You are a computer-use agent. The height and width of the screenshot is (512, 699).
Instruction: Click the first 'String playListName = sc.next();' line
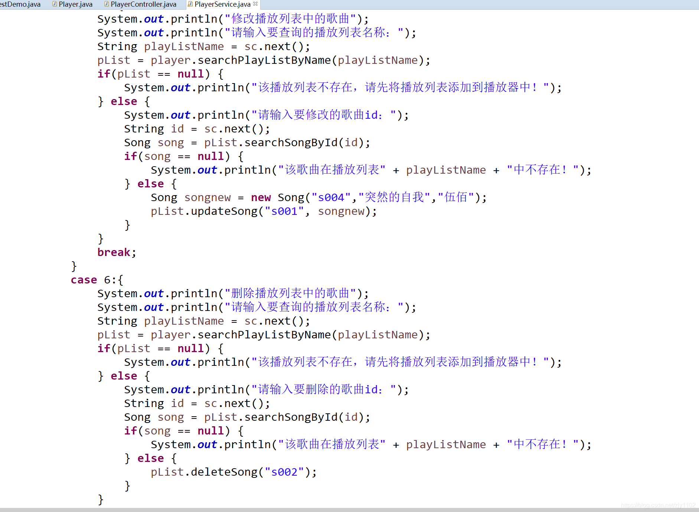tap(203, 46)
